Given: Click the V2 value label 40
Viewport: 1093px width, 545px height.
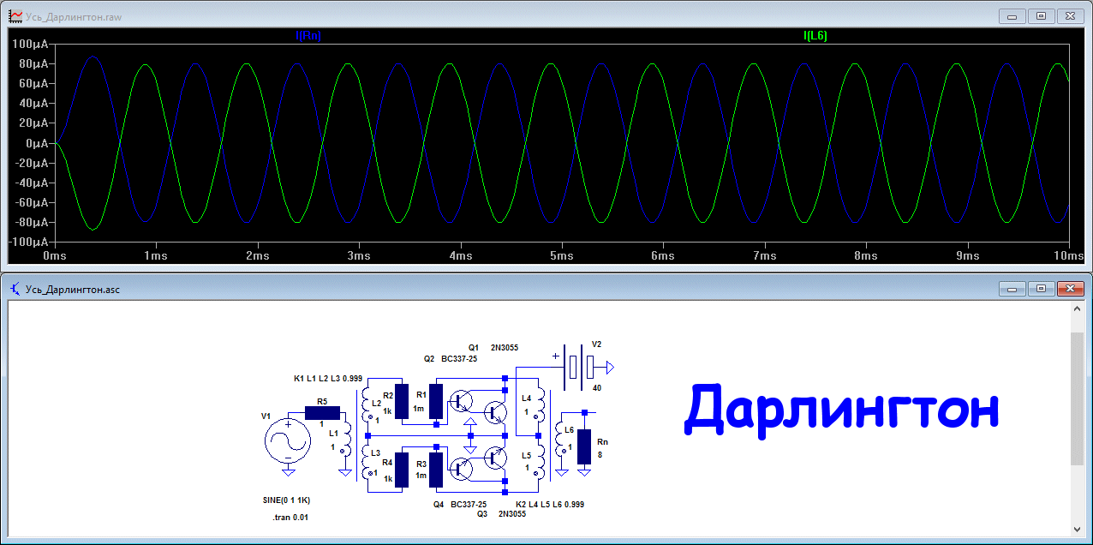Looking at the screenshot, I should click(x=597, y=387).
